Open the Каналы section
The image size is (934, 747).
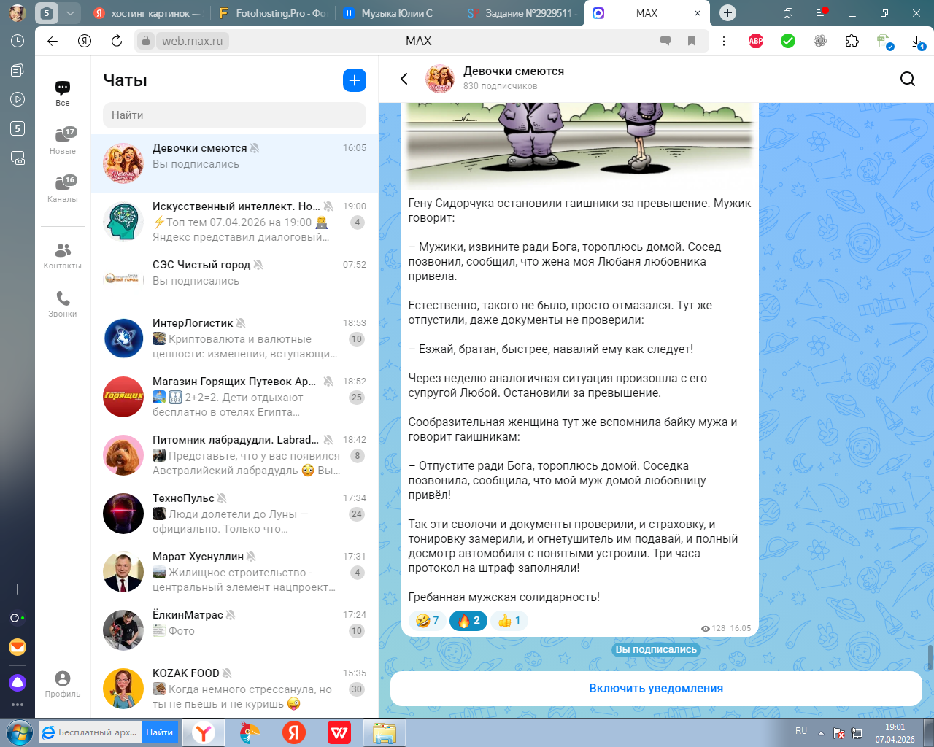coord(63,189)
